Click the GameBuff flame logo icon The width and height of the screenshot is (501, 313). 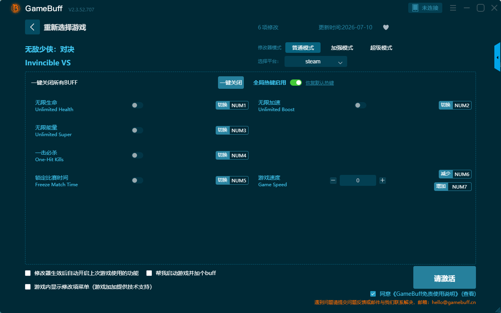point(16,8)
